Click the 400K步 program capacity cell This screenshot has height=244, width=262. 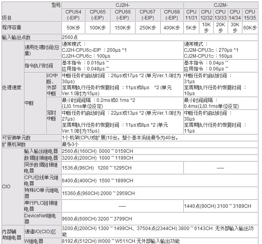171,27
